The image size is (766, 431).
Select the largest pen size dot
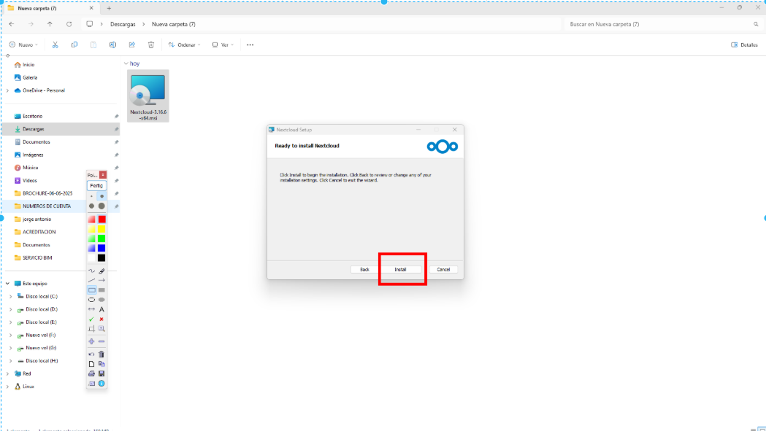[x=102, y=206]
